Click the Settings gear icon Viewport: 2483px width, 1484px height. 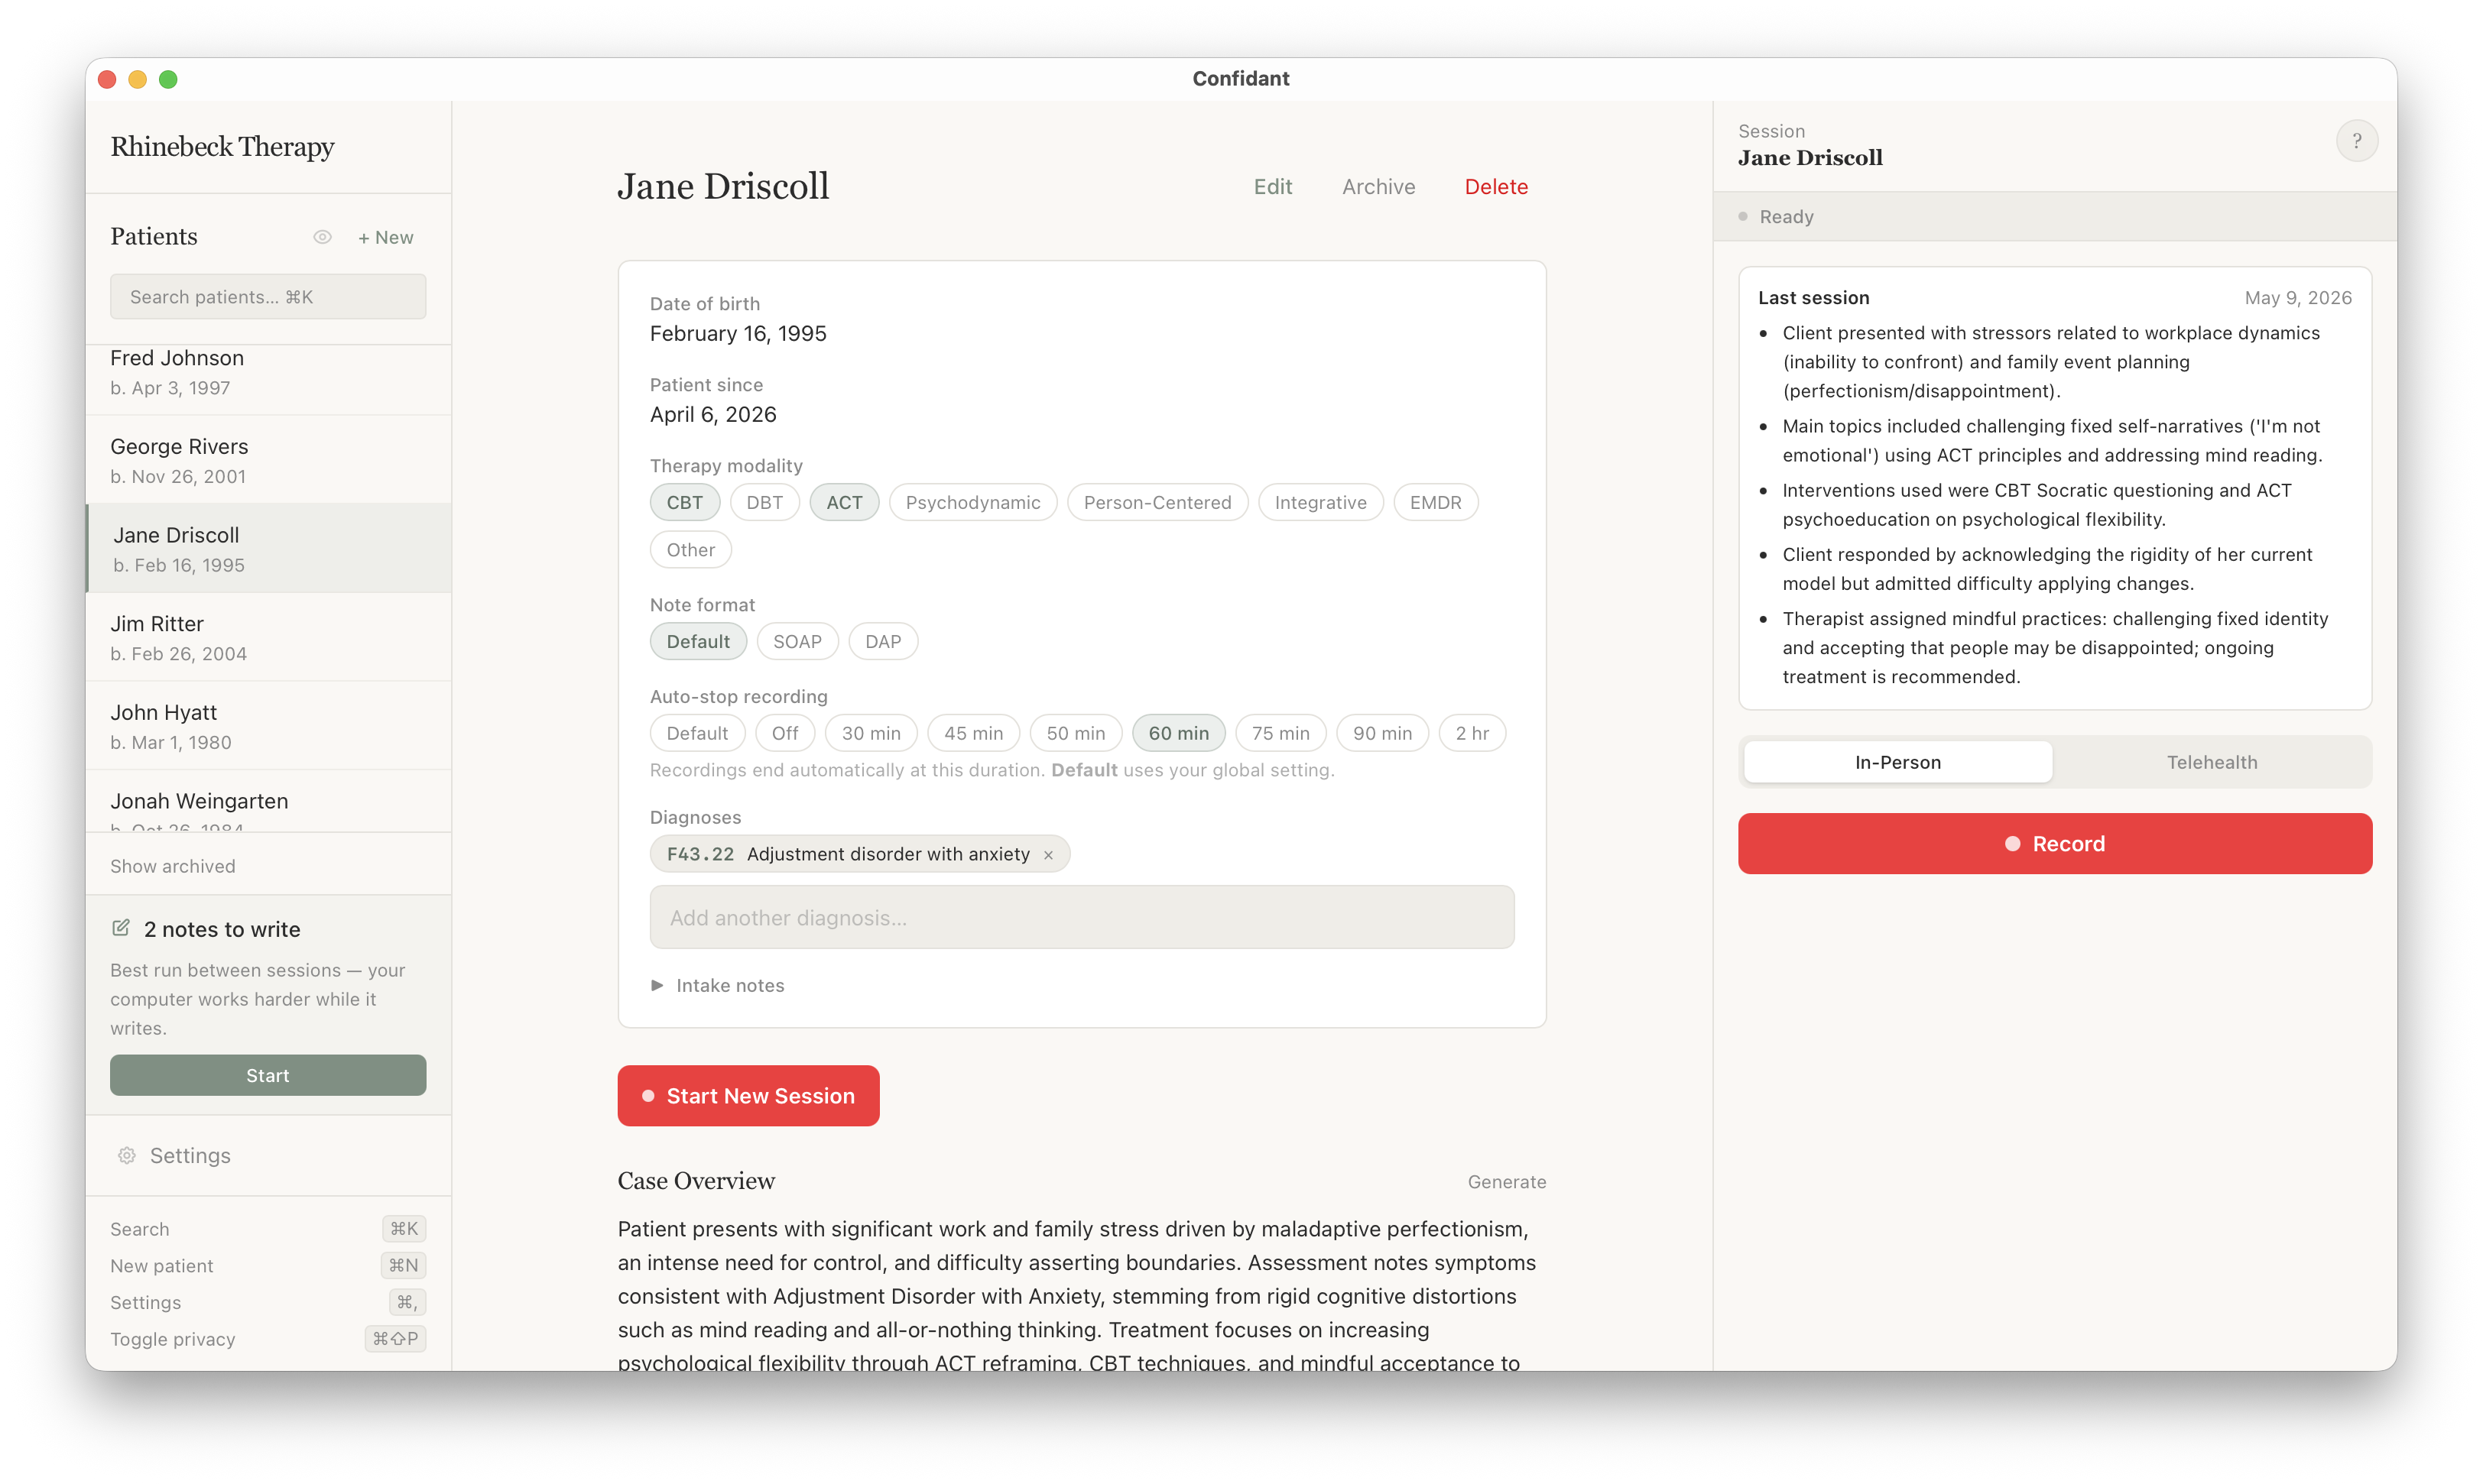pyautogui.click(x=127, y=1155)
